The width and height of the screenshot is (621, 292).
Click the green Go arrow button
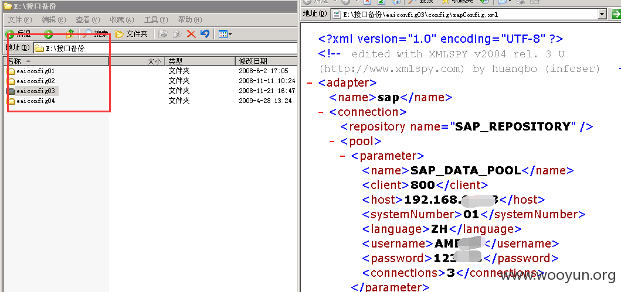tap(616, 15)
